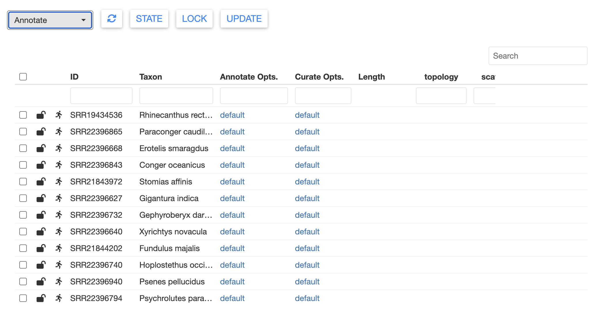Image resolution: width=602 pixels, height=320 pixels.
Task: Click the UPDATE button
Action: coord(244,19)
